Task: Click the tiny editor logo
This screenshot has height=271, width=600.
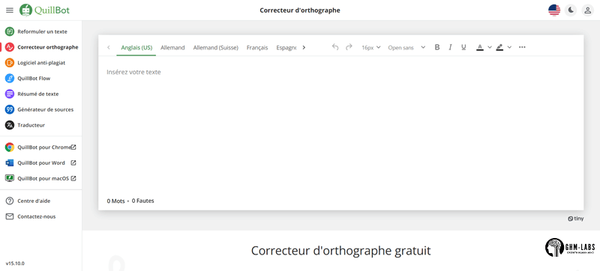Action: 576,219
